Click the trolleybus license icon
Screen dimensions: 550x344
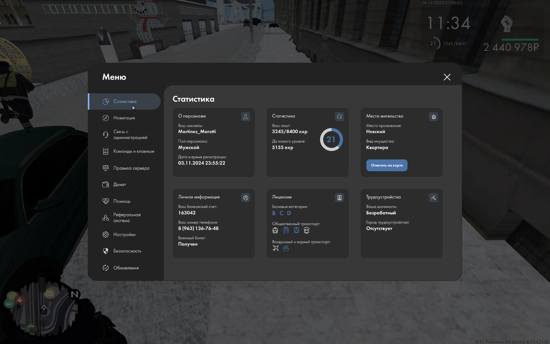click(x=275, y=230)
